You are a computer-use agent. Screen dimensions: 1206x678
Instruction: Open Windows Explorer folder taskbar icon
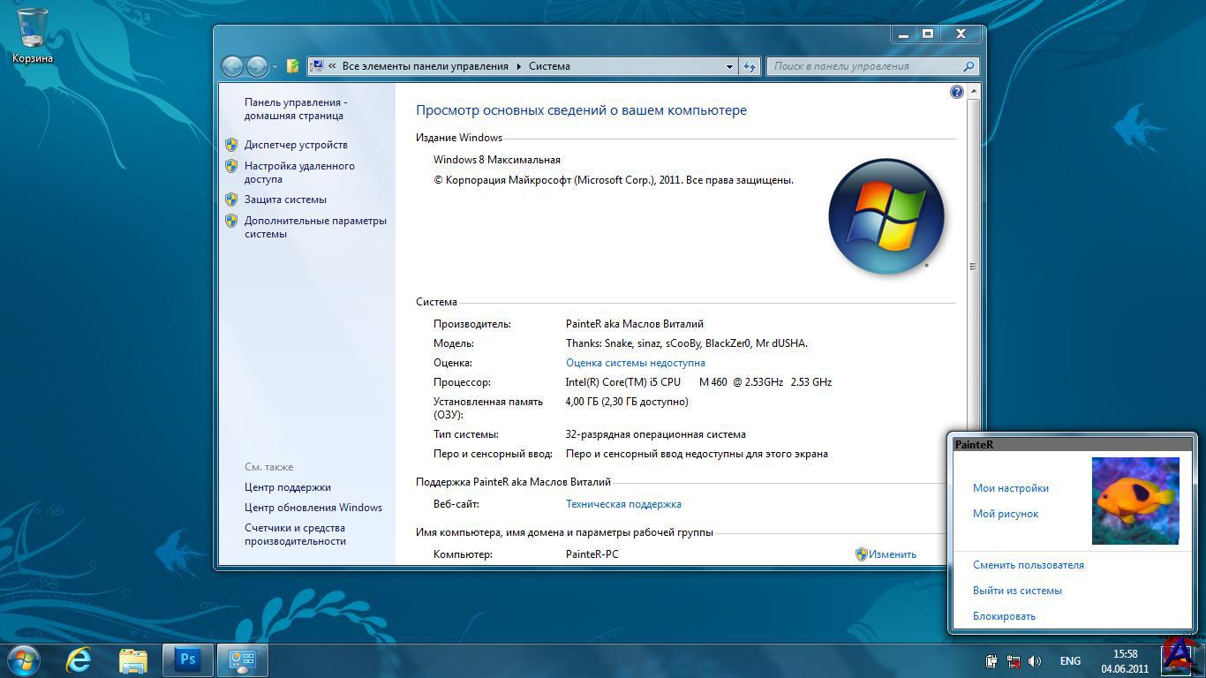coord(133,659)
